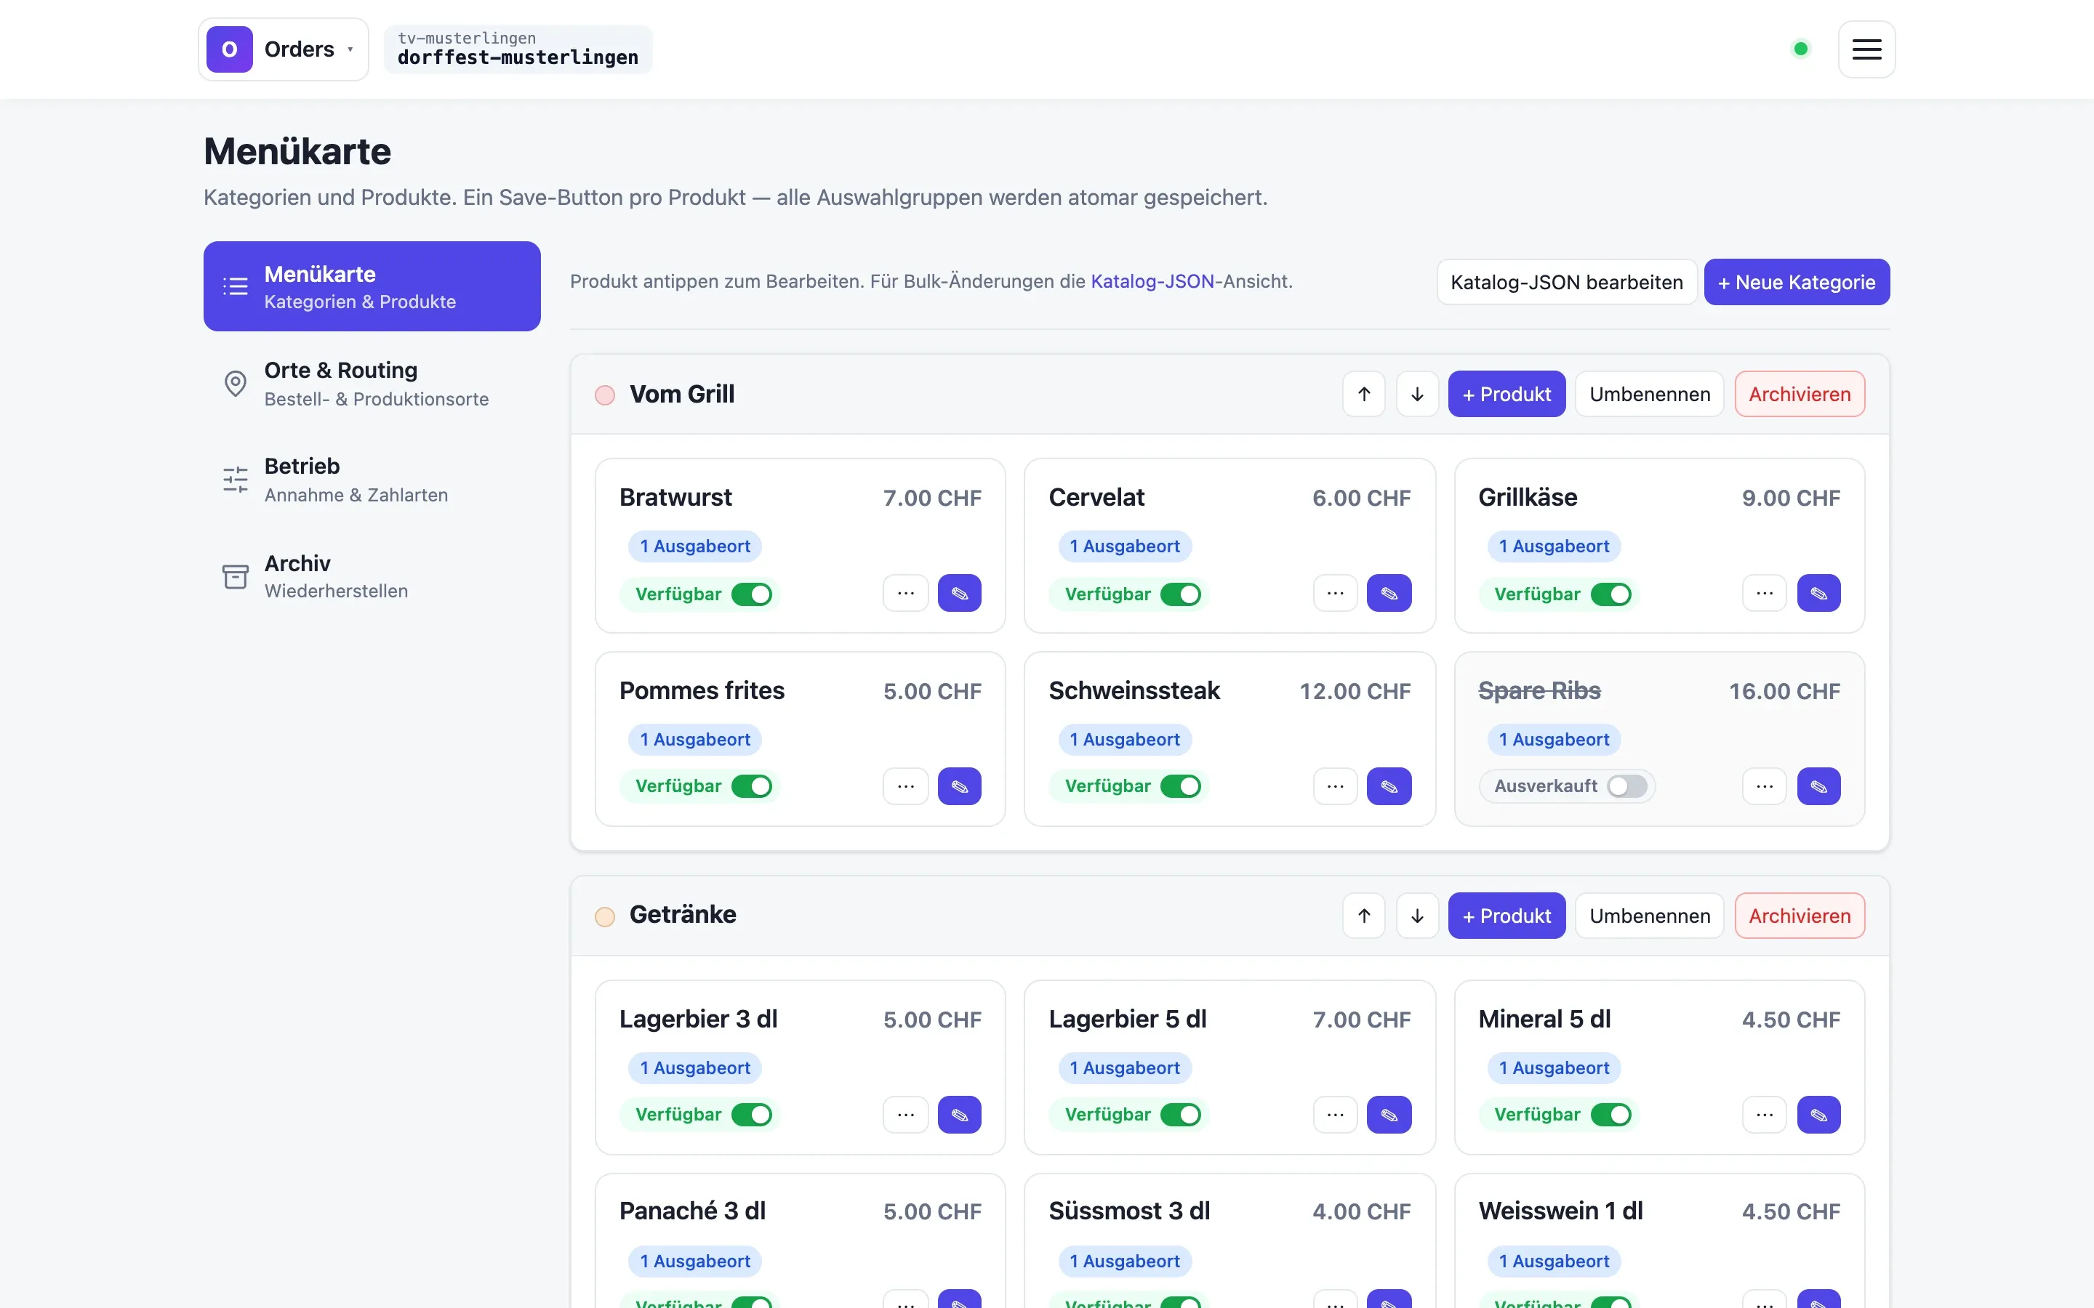Toggle Grillkäse availability switch
Screen dimensions: 2094x1308
(1611, 594)
